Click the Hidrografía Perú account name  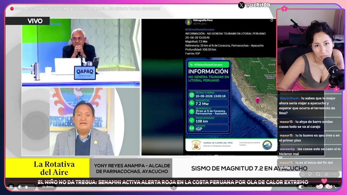coord(203,20)
